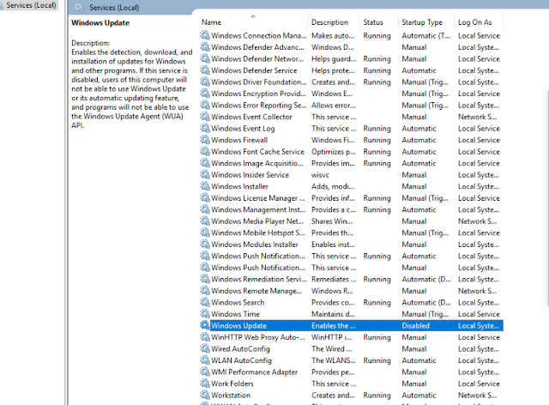Click the gear icon beside Windows Media Player Network

coord(205,221)
